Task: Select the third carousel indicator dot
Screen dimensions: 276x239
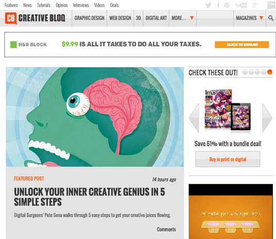Action: tap(257, 72)
